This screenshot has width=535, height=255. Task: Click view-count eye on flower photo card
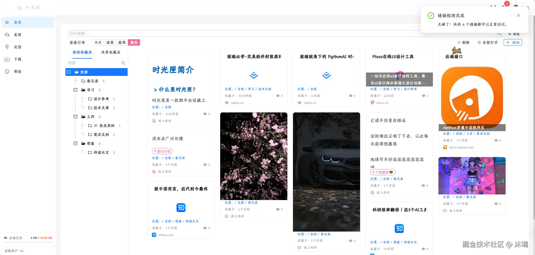coord(278,209)
